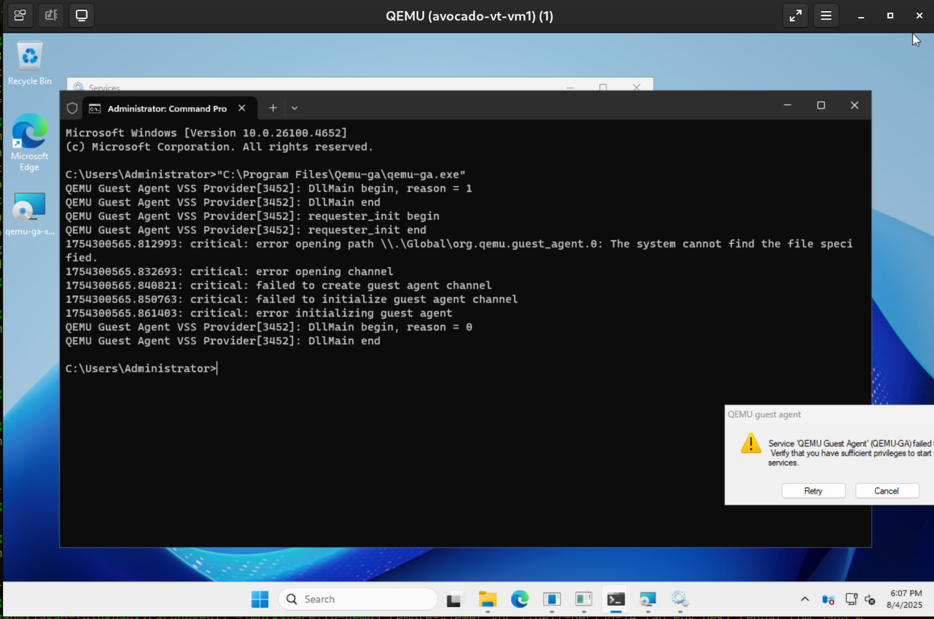Click the qemu-ga.exe command line text
Image resolution: width=934 pixels, height=619 pixels.
point(265,174)
